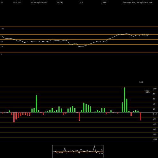Click the RSI axis label 30
Image resolution: width=158 pixels, height=158 pixels.
[2, 46]
